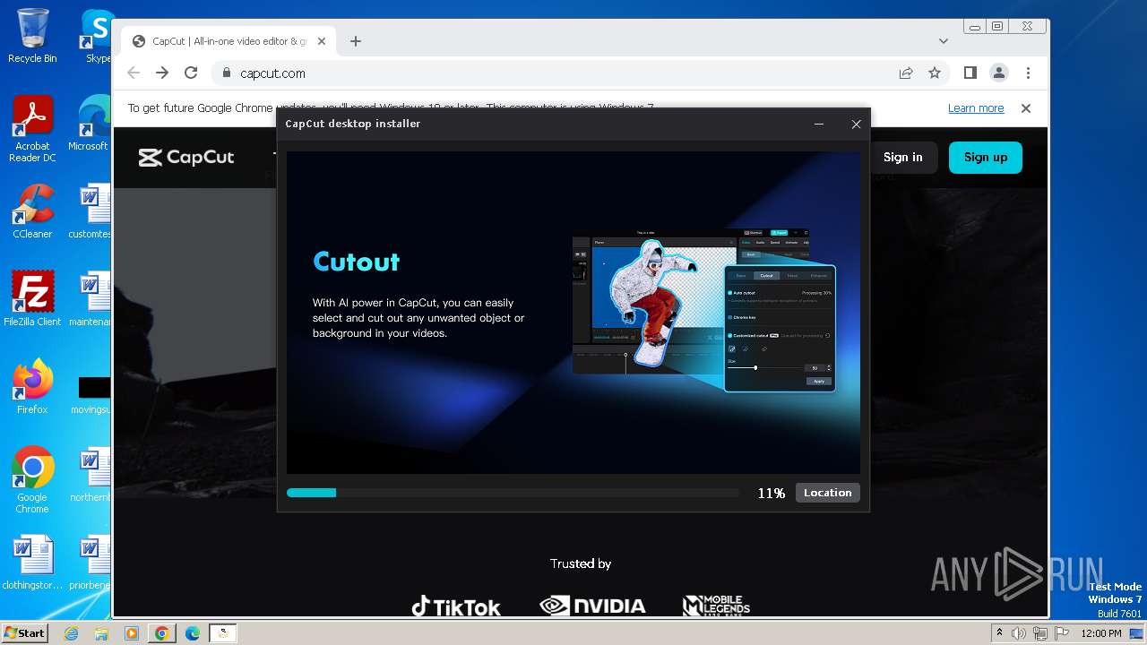Click the Sign in button on the CapCut page

click(902, 157)
